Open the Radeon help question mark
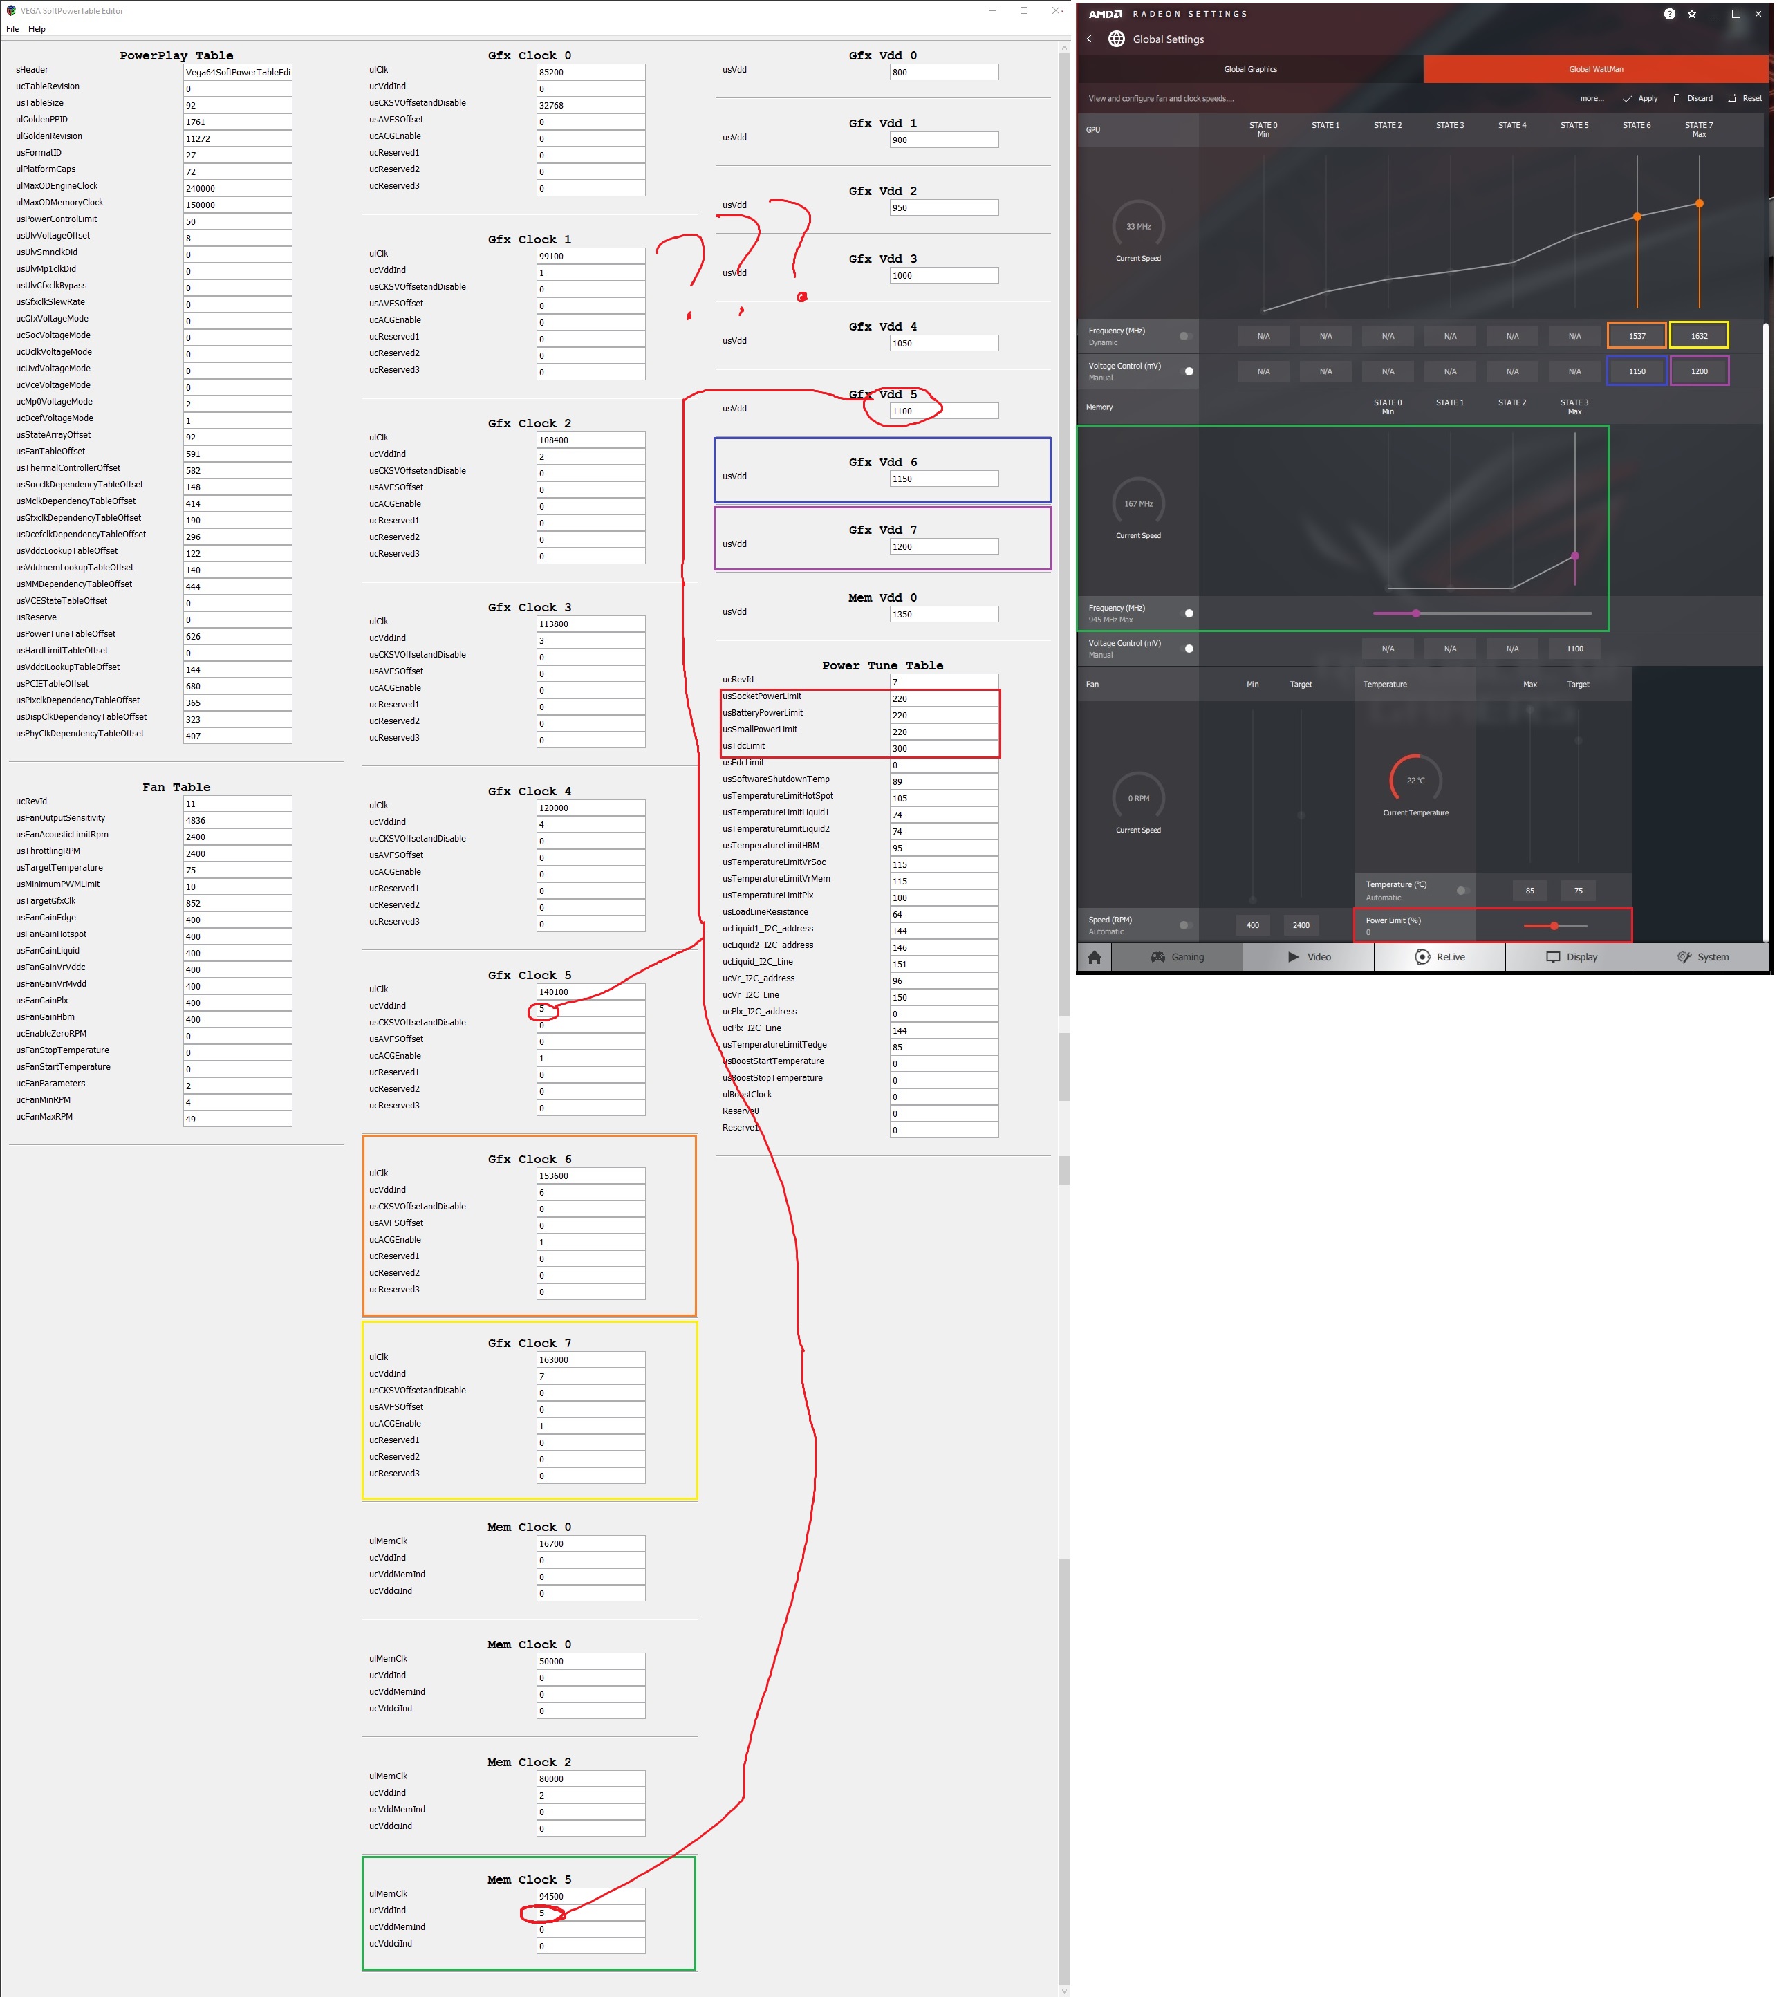The width and height of the screenshot is (1777, 1997). [x=1668, y=14]
